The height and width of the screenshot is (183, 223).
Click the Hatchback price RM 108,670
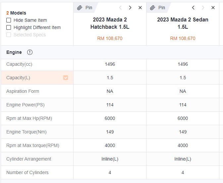110,38
